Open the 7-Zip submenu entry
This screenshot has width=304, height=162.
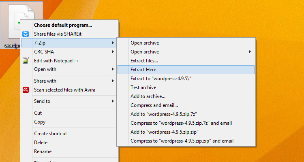tap(69, 43)
